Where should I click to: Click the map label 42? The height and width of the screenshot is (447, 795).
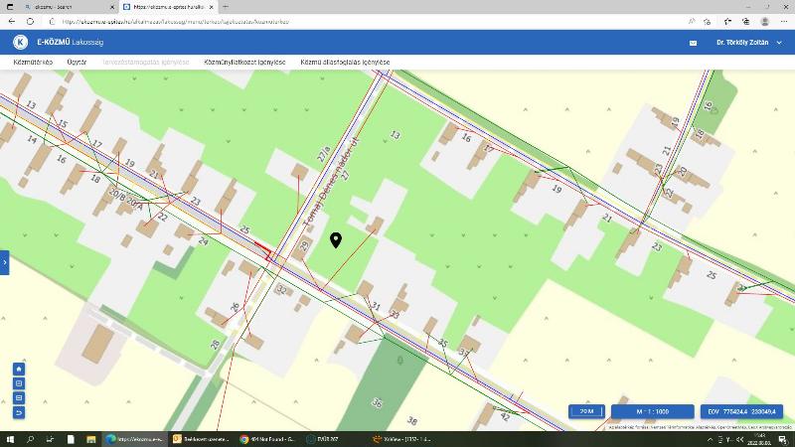point(505,416)
